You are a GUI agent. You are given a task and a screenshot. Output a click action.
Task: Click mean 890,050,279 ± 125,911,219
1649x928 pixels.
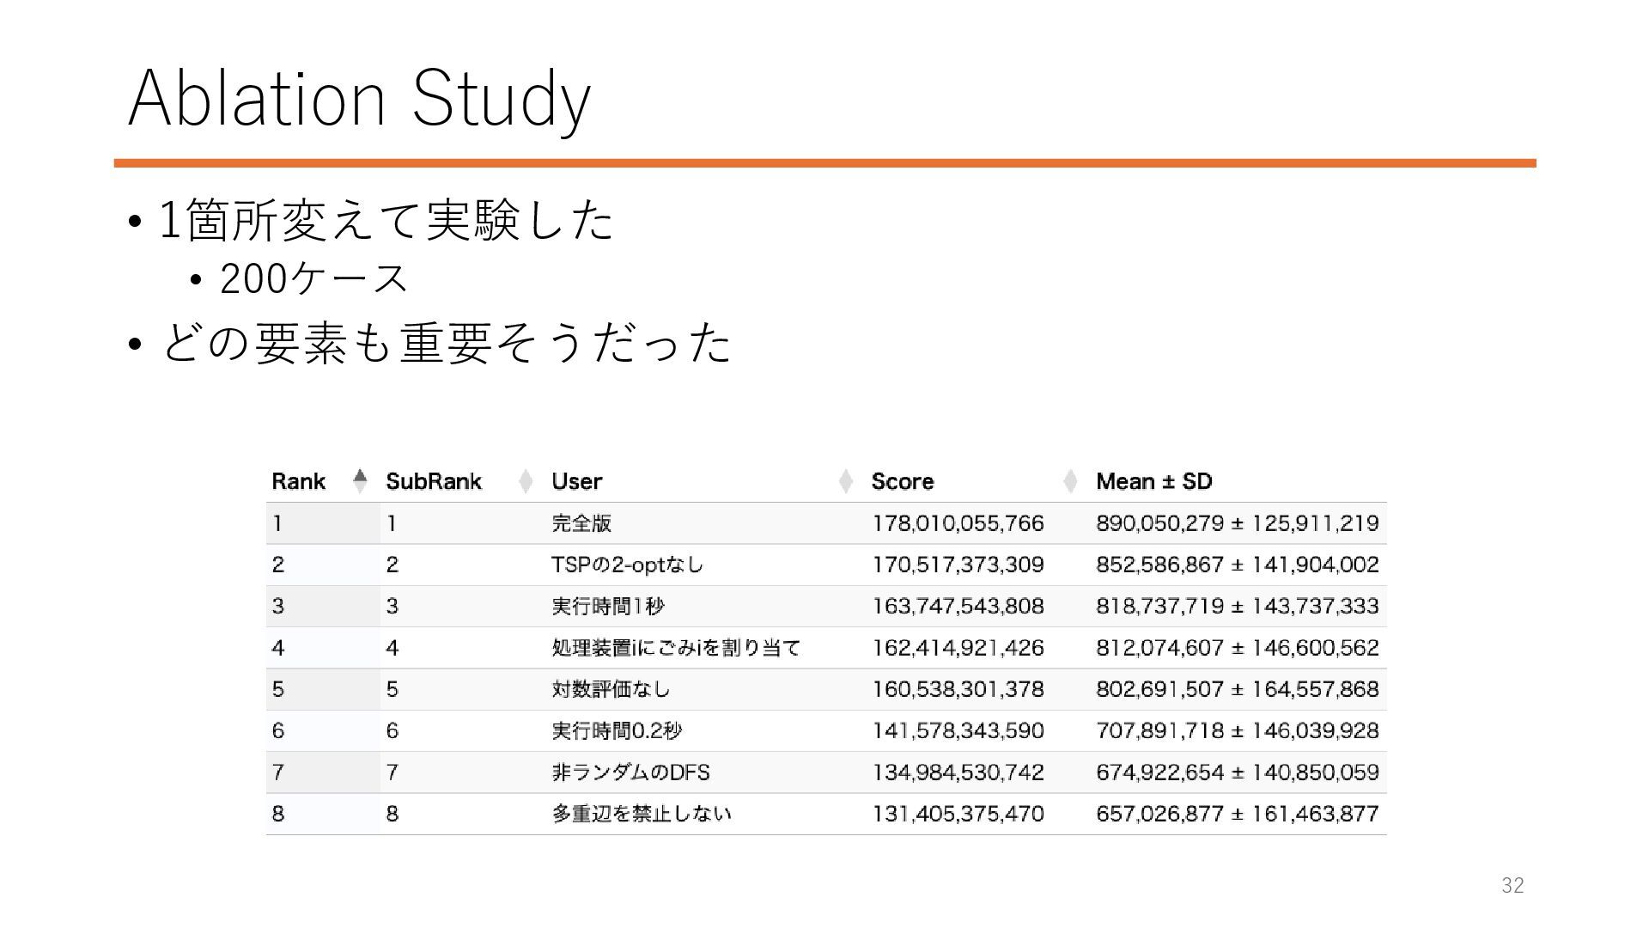point(1238,523)
